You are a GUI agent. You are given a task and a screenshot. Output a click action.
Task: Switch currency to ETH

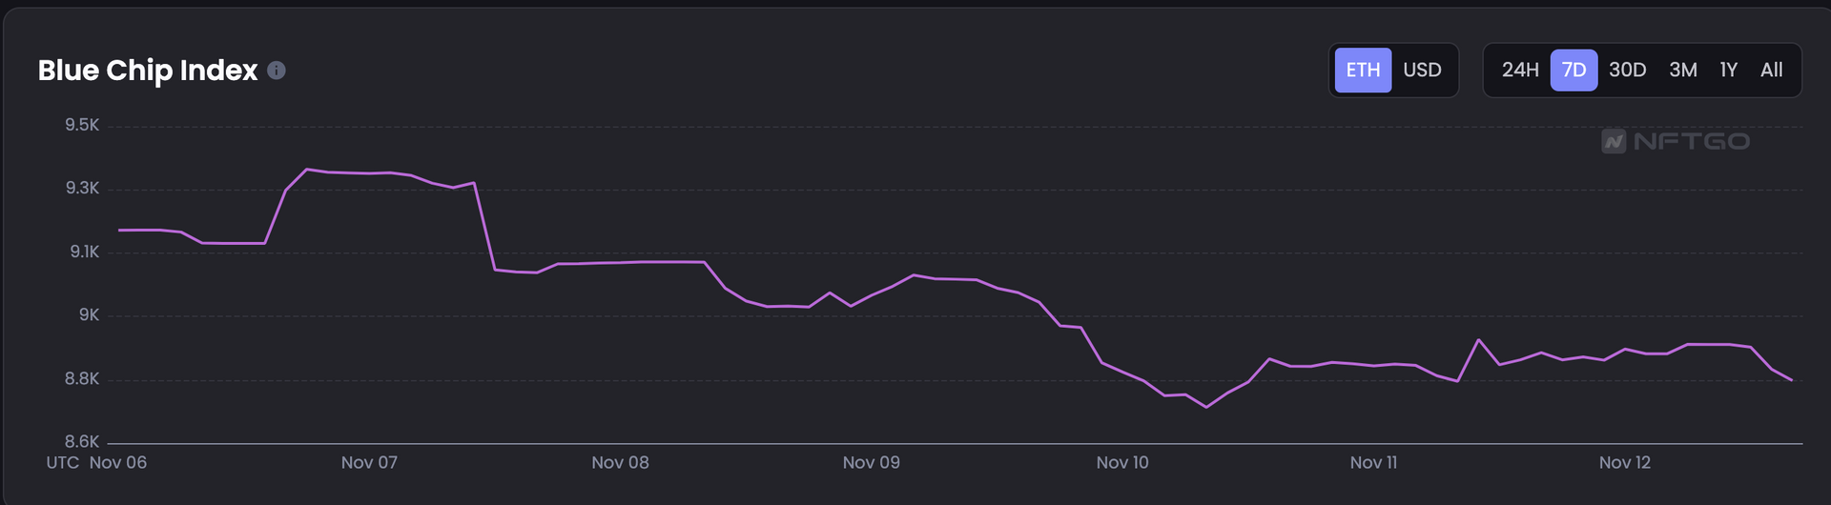(x=1363, y=71)
